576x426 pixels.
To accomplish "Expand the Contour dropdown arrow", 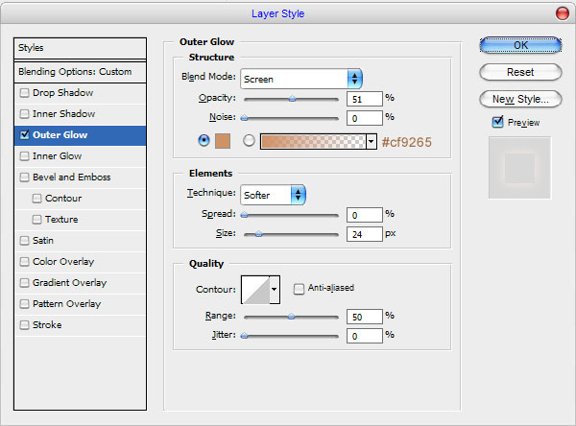I will [x=275, y=288].
